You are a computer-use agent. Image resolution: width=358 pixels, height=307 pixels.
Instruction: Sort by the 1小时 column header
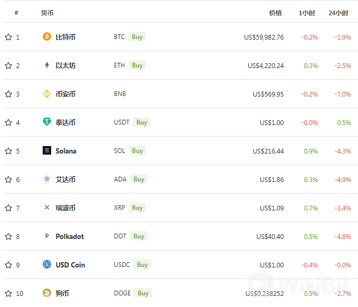coord(307,13)
